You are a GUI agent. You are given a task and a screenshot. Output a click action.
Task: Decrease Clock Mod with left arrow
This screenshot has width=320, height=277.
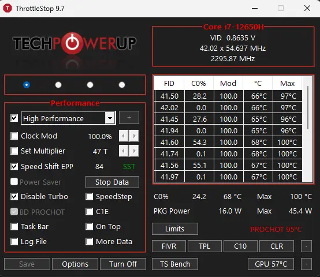[x=124, y=136]
